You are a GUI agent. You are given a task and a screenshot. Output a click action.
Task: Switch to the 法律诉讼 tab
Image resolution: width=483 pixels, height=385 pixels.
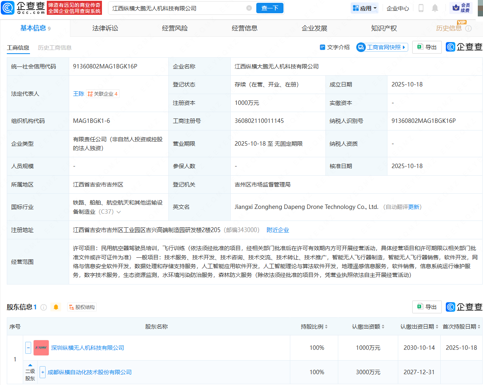(105, 28)
